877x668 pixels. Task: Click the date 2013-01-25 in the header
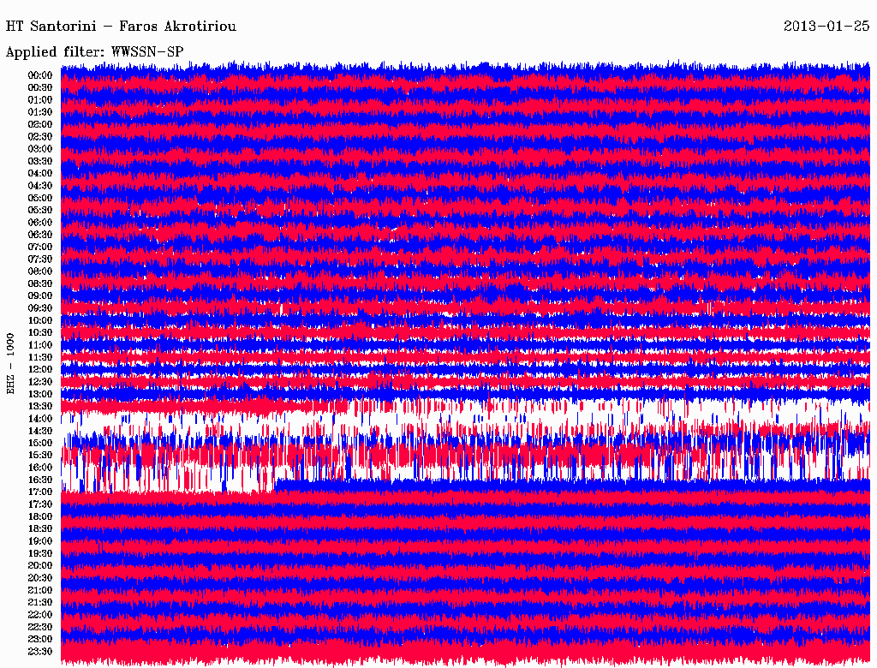pos(826,27)
